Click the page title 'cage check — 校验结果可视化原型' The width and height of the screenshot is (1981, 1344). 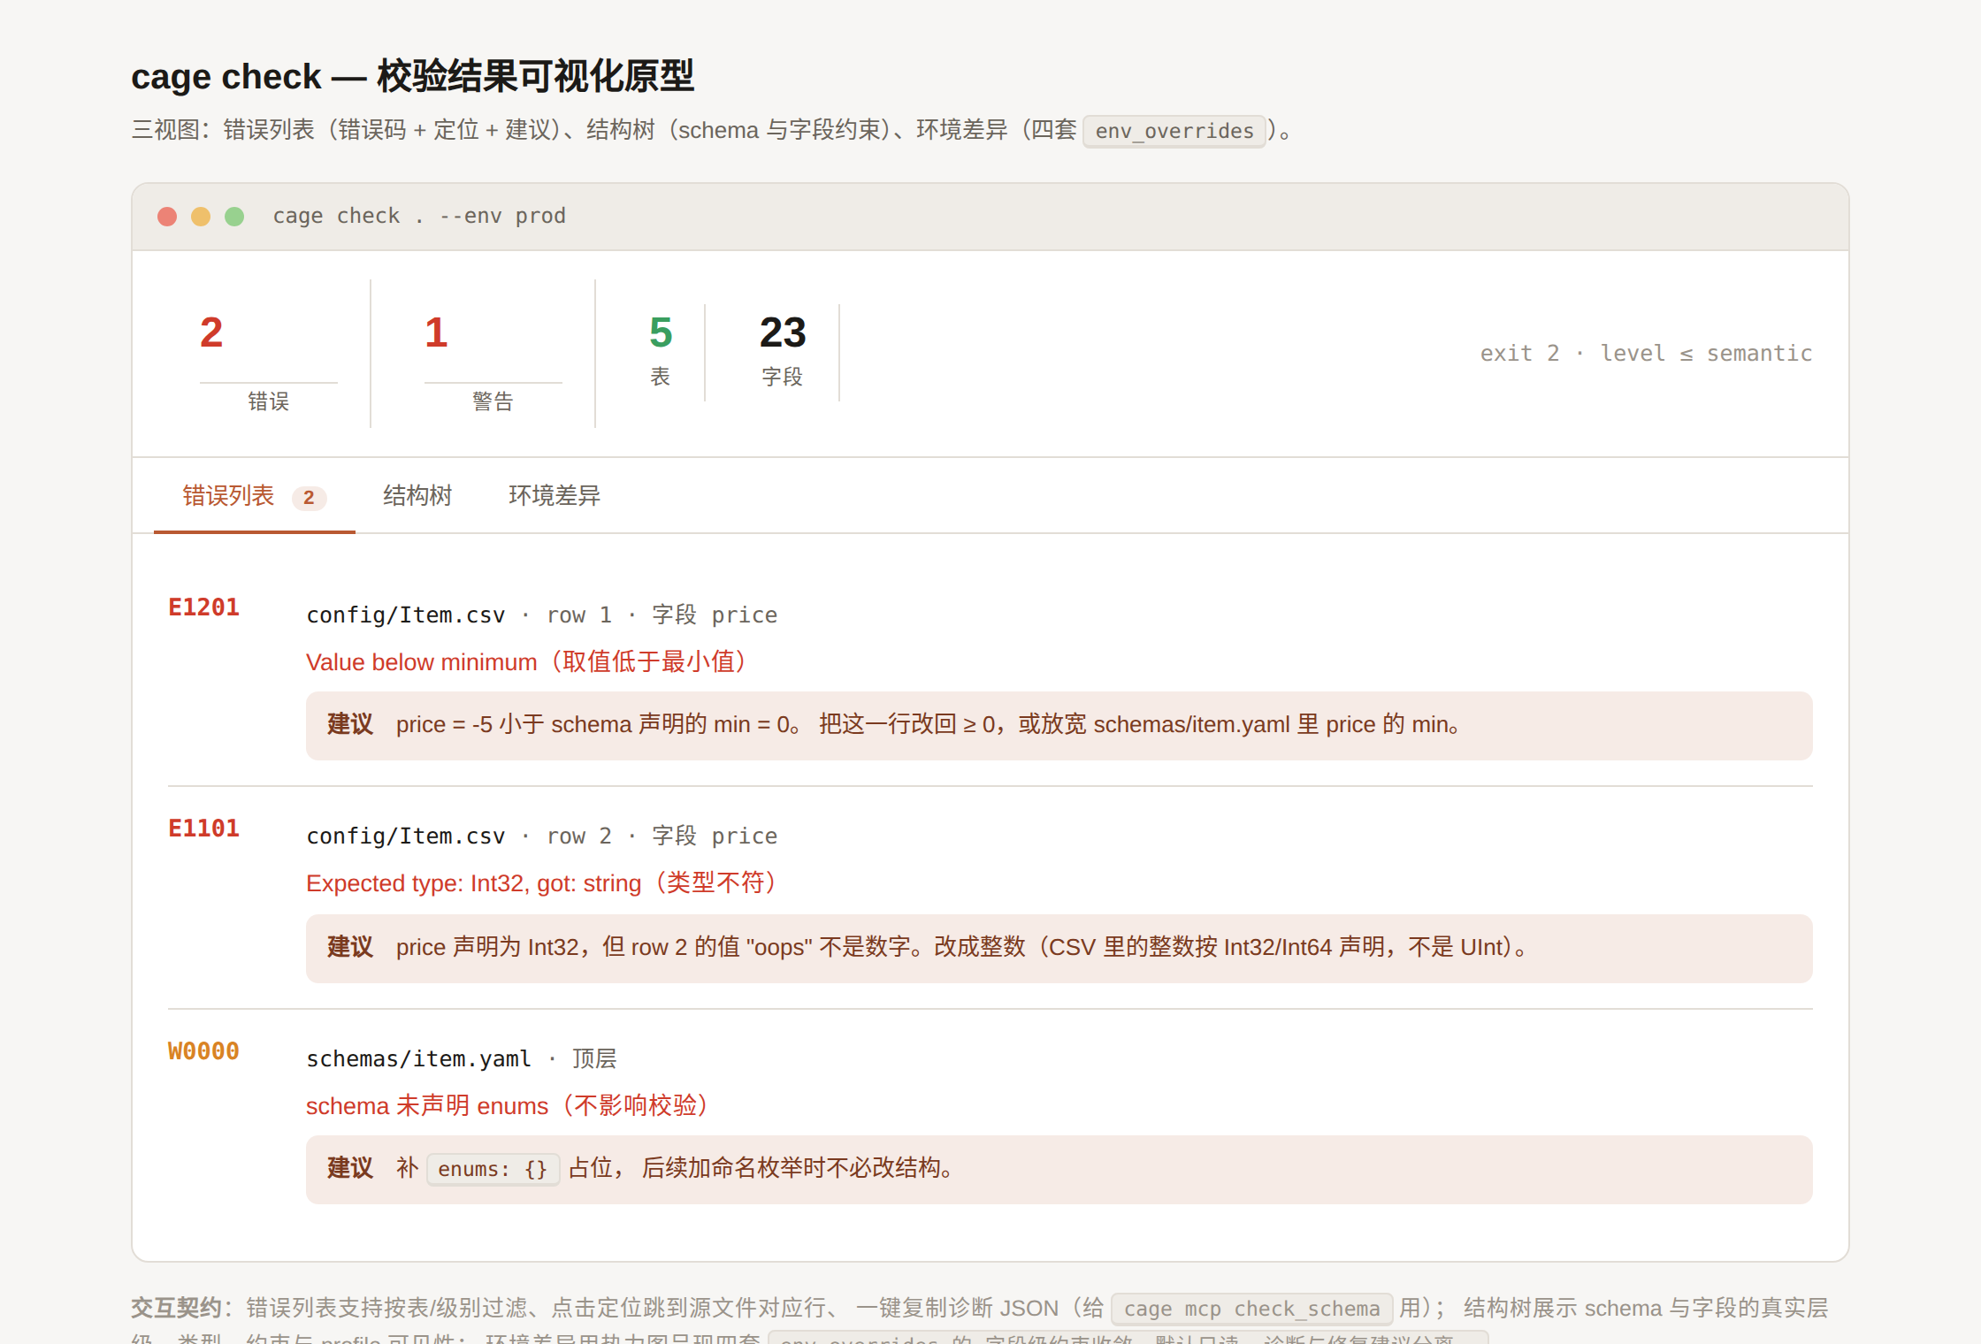click(x=412, y=76)
